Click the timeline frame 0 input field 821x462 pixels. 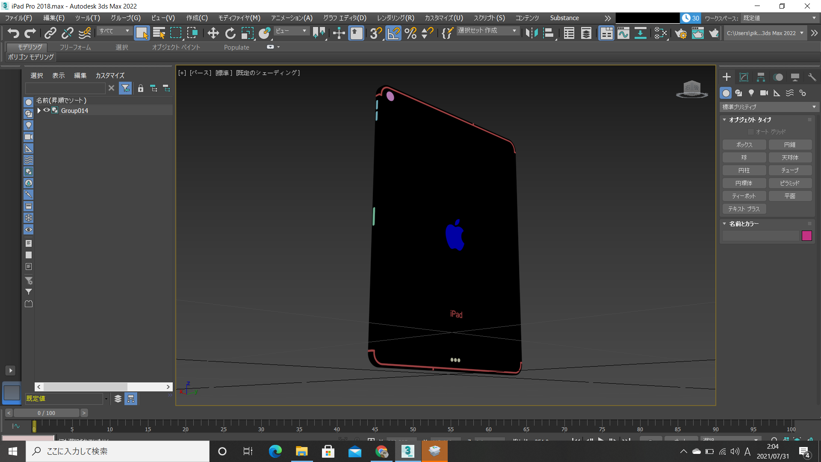pos(46,412)
